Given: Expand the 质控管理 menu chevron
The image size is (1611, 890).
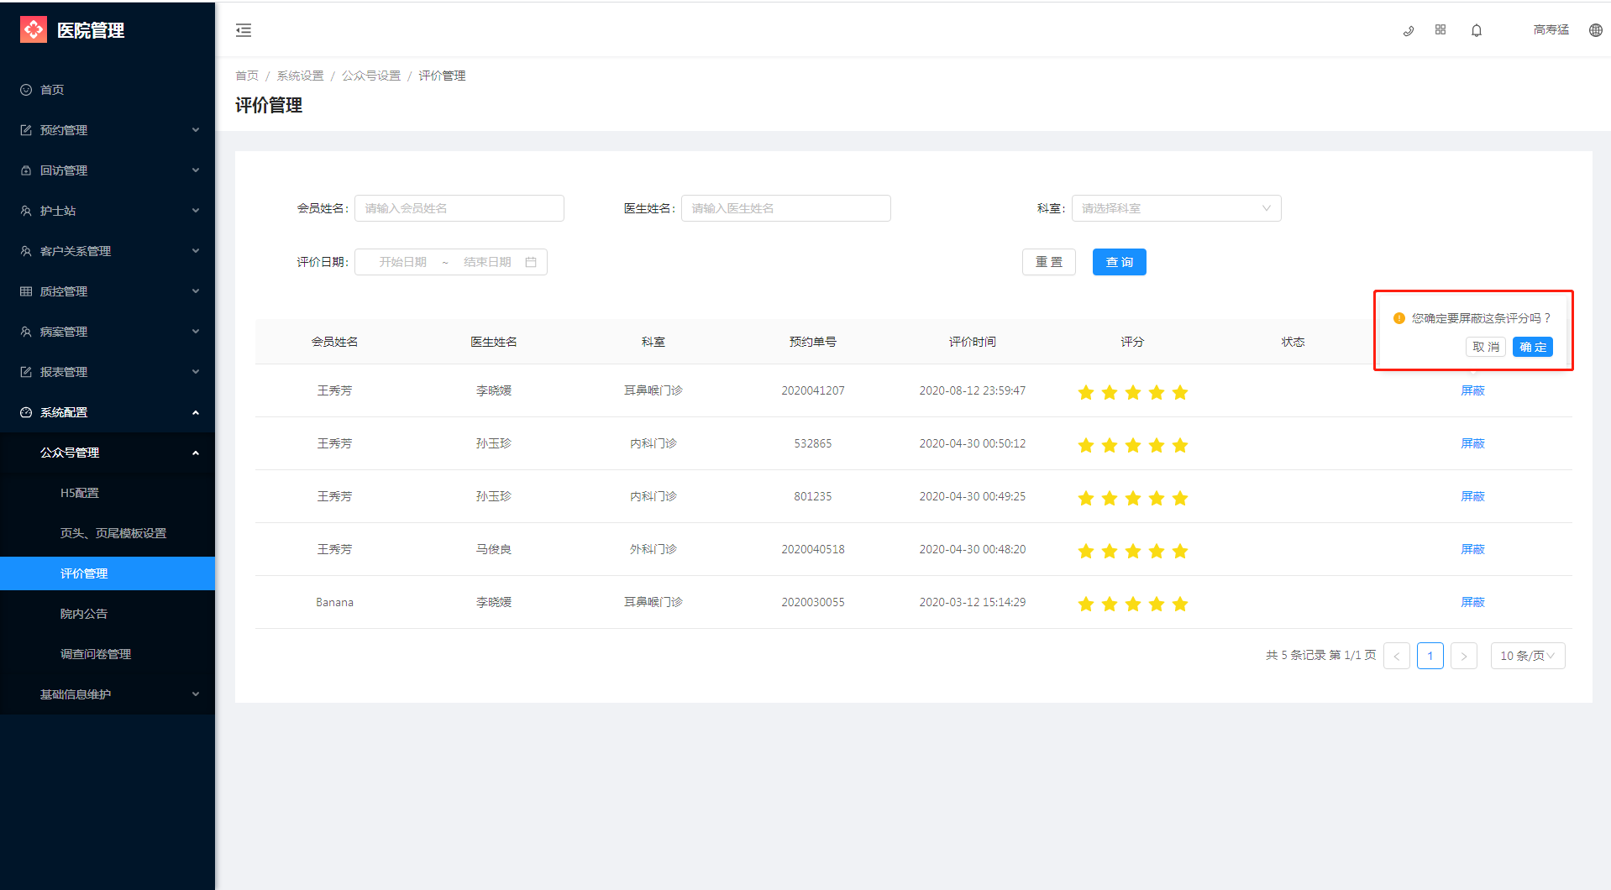Looking at the screenshot, I should pos(196,291).
